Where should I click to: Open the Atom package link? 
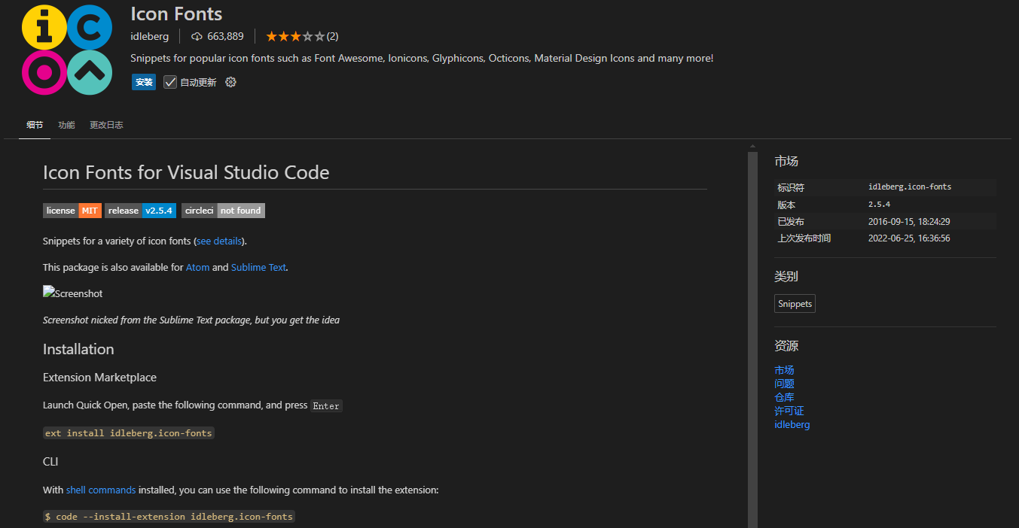pyautogui.click(x=197, y=267)
